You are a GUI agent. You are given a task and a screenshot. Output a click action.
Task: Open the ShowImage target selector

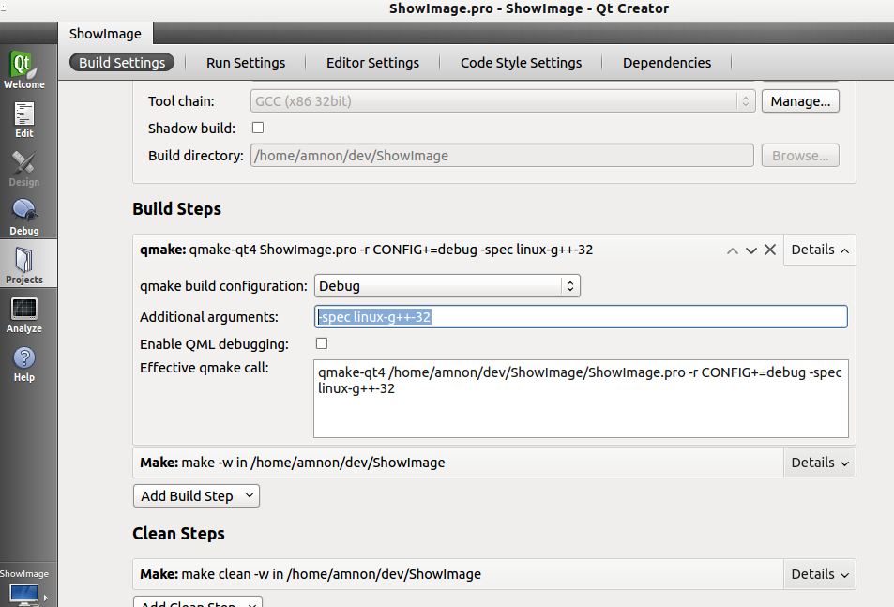pos(24,587)
